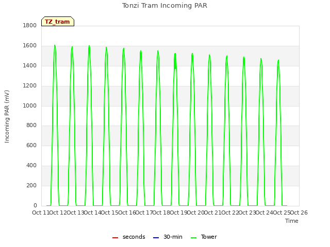Click the 600 y-axis tick label

(x=31, y=145)
